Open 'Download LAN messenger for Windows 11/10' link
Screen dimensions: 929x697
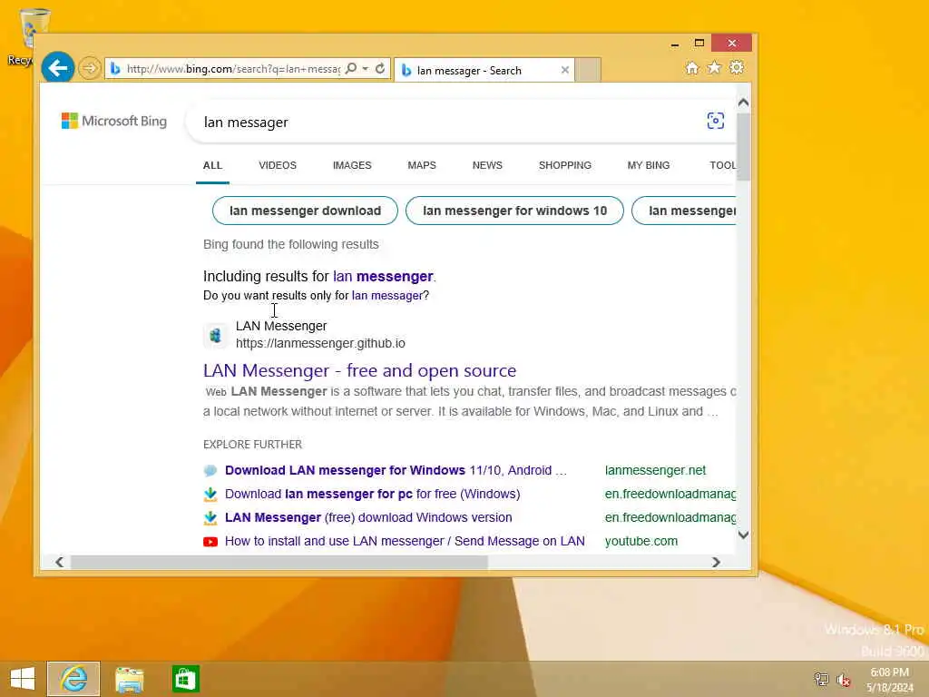point(396,470)
